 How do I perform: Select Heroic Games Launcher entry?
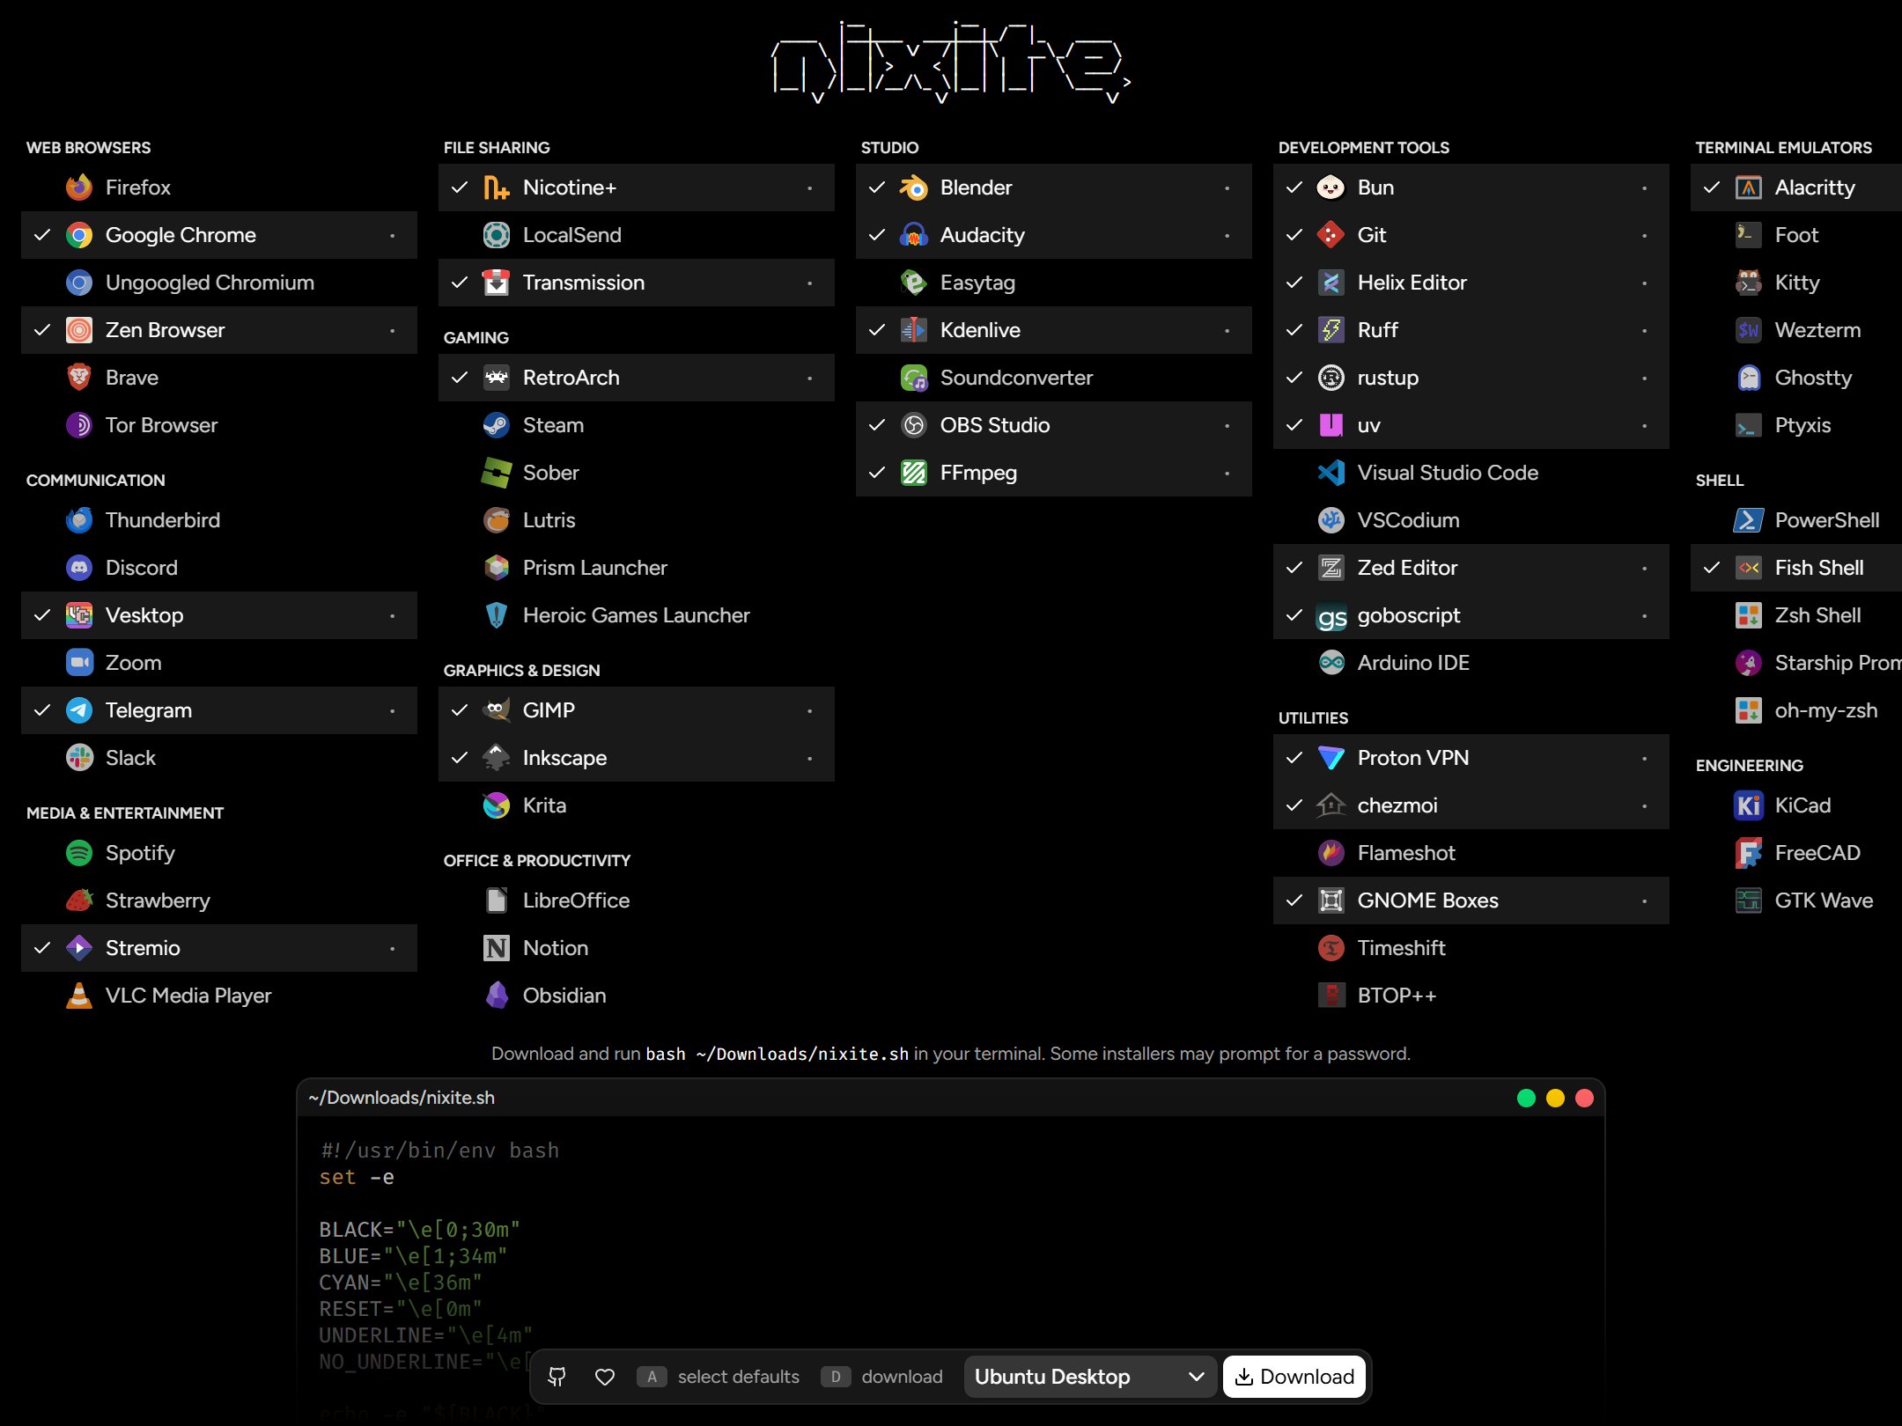(x=637, y=615)
